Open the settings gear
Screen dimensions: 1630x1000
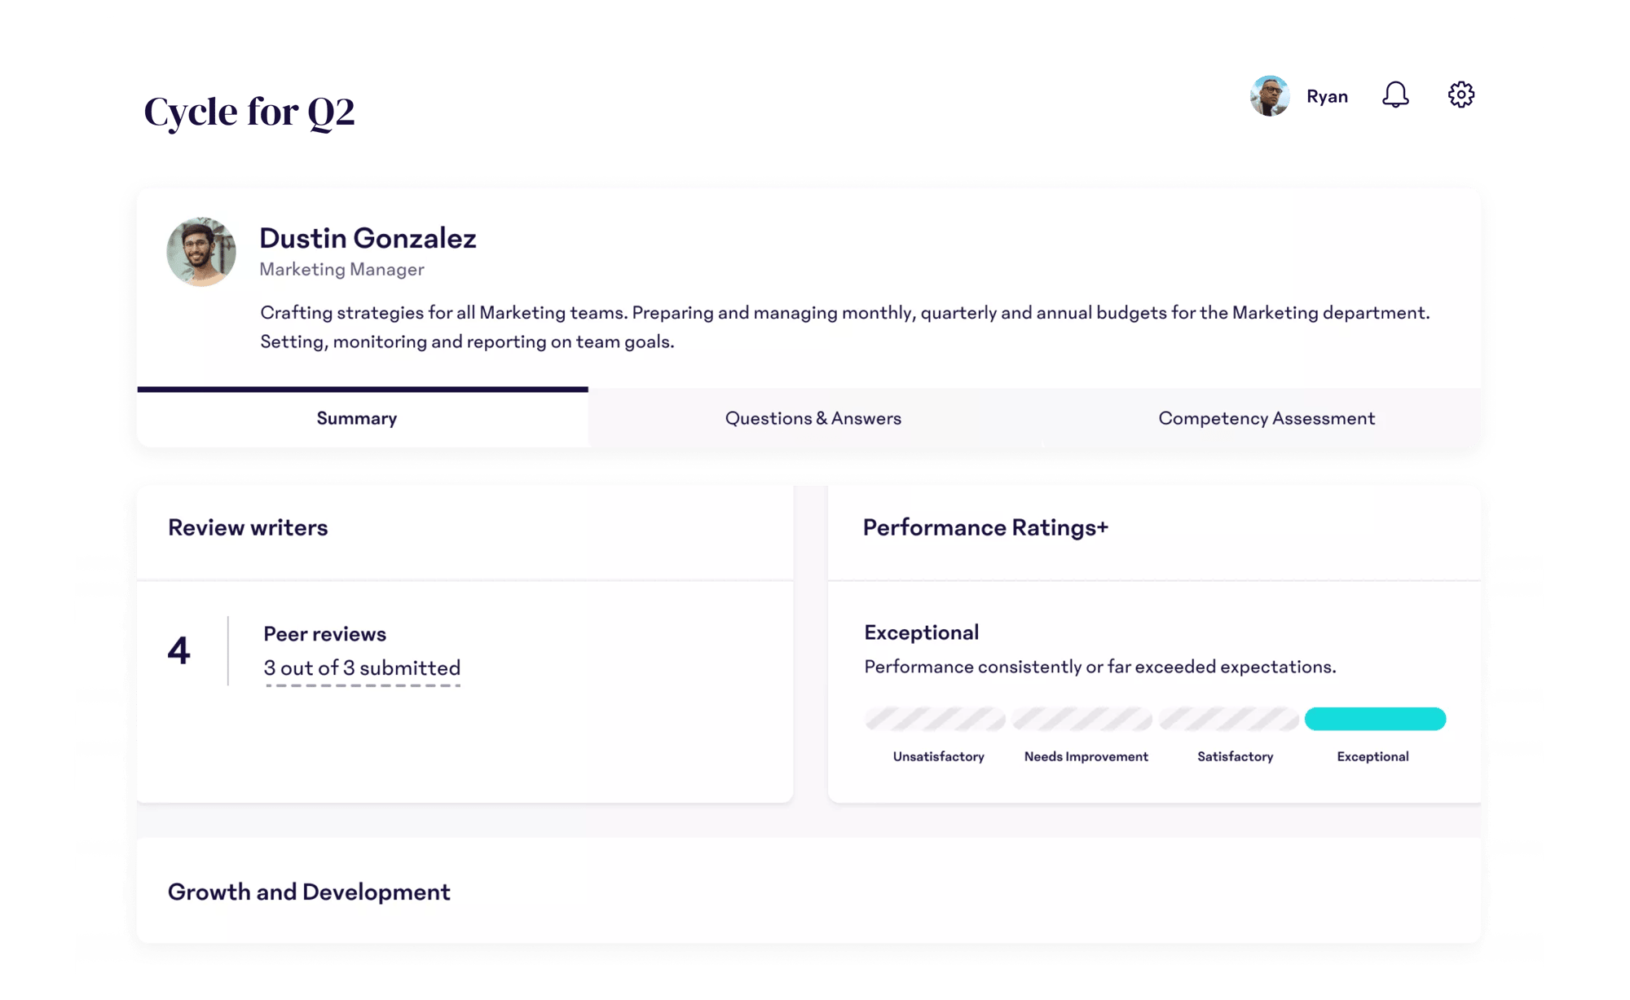pos(1461,95)
